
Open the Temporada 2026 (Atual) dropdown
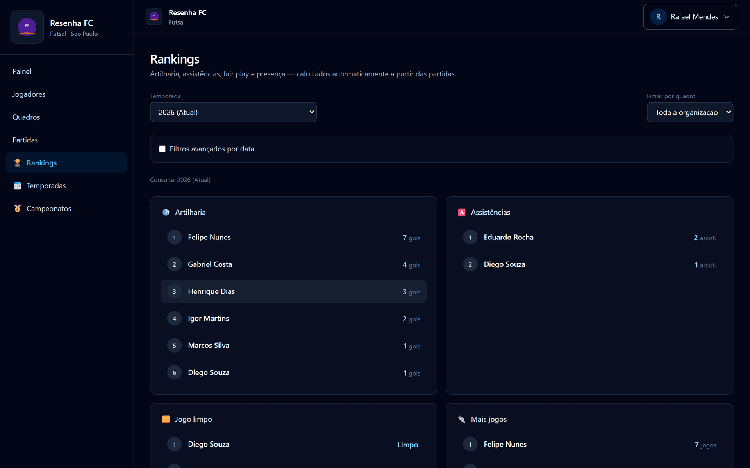233,112
